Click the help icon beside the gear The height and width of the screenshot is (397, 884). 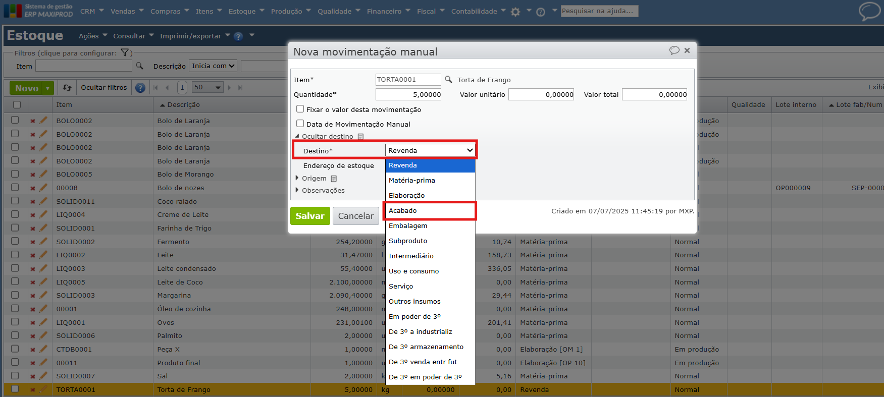[541, 12]
